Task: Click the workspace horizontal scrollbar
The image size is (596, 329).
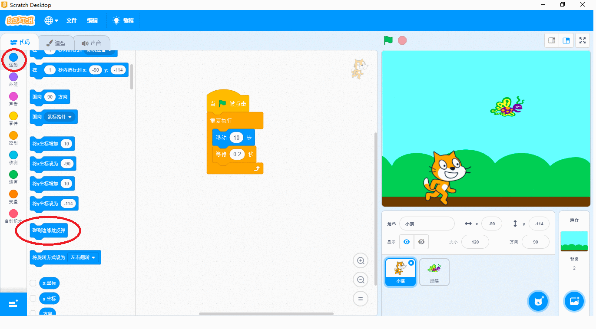Action: 266,314
